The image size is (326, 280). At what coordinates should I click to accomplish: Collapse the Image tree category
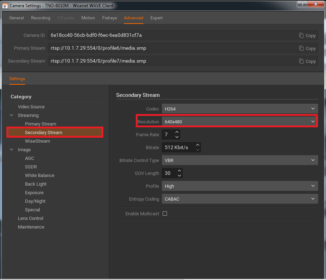coord(11,150)
